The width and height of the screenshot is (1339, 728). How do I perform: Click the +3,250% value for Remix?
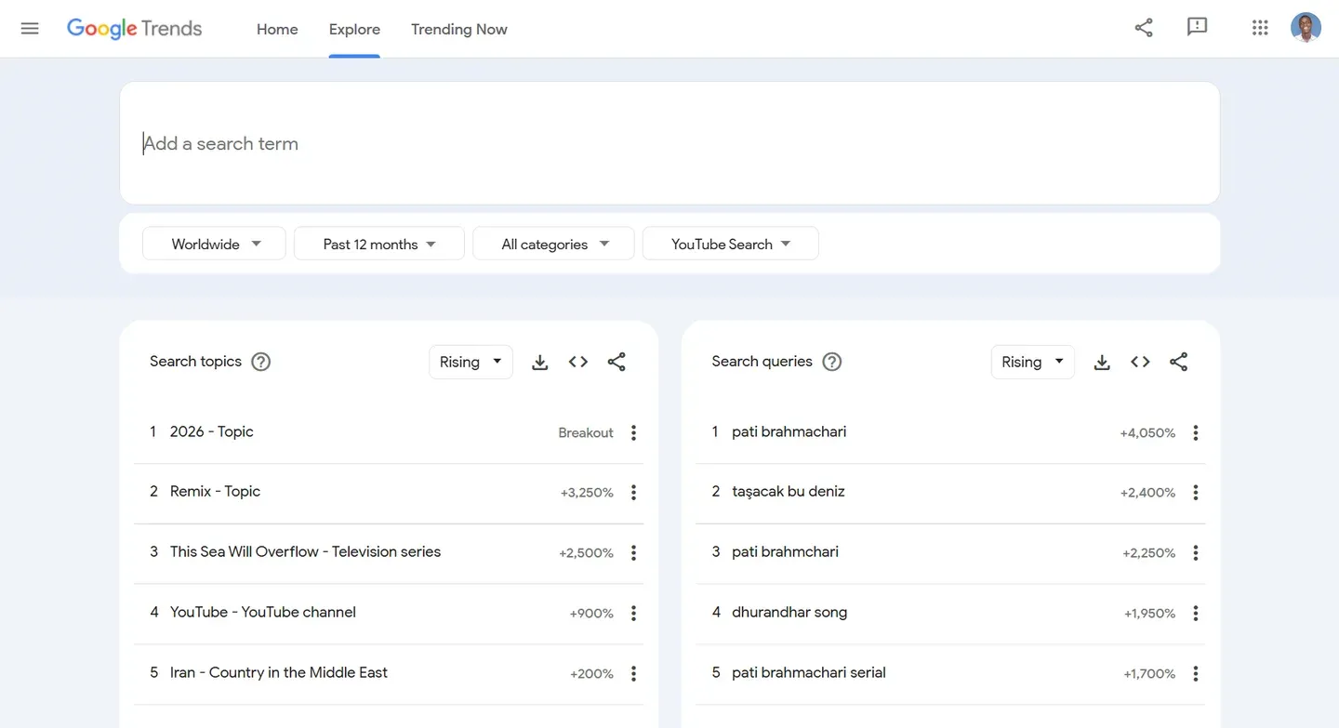[x=587, y=493]
